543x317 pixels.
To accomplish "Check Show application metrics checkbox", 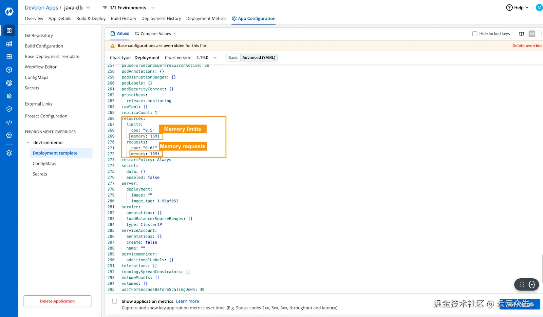I will tap(114, 301).
